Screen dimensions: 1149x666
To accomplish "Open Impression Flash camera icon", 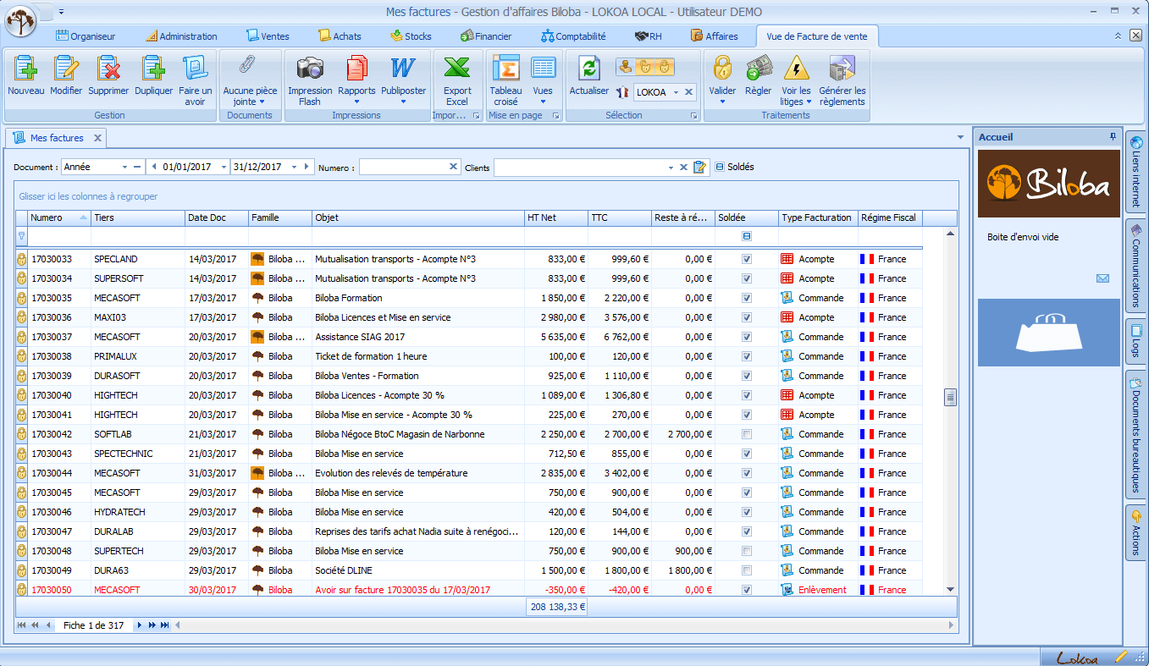I will [310, 69].
